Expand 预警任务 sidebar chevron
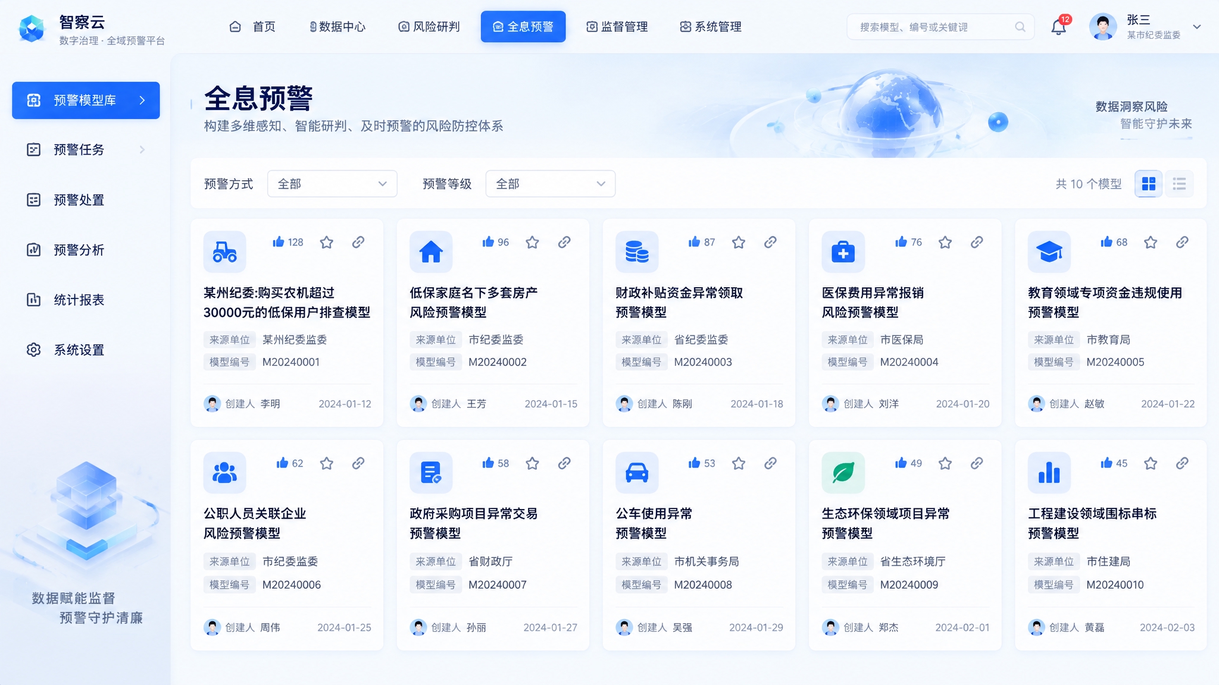 tap(142, 149)
